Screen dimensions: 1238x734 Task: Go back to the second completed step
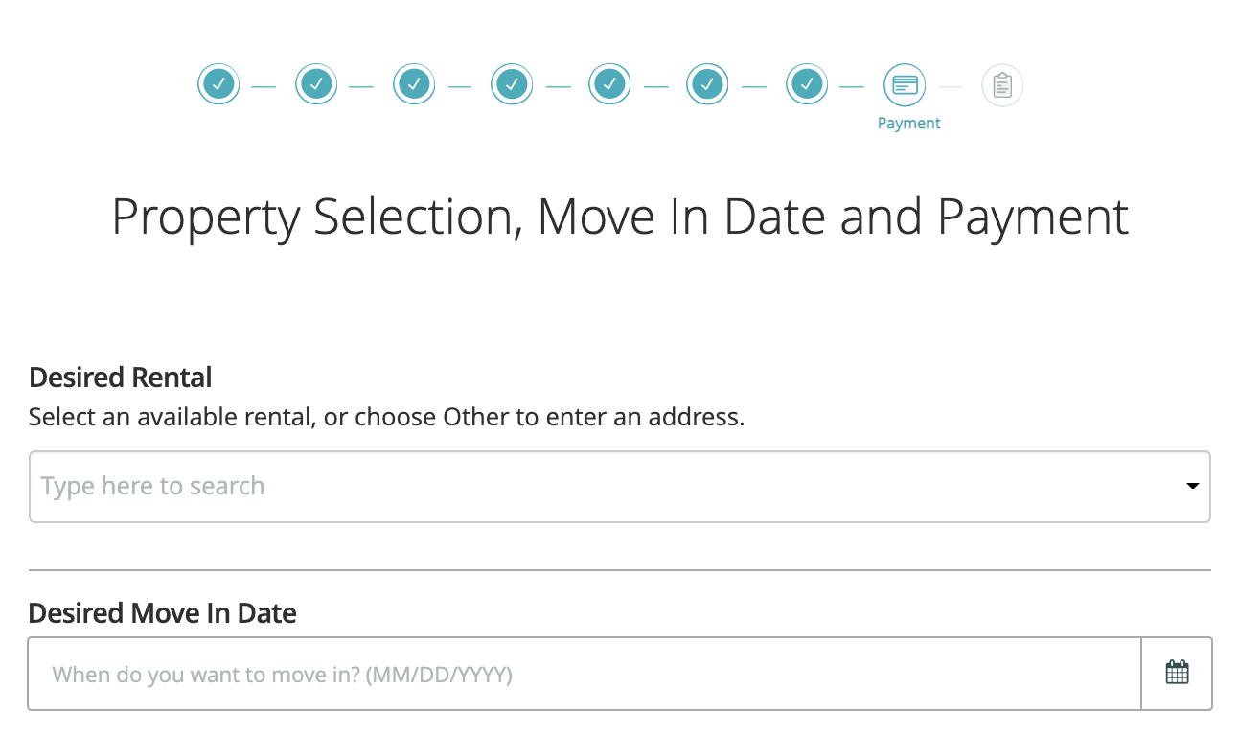316,85
